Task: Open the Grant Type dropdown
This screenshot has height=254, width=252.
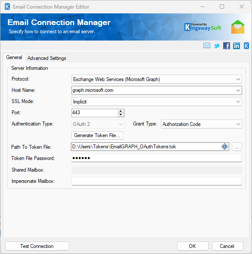Action: click(x=201, y=124)
